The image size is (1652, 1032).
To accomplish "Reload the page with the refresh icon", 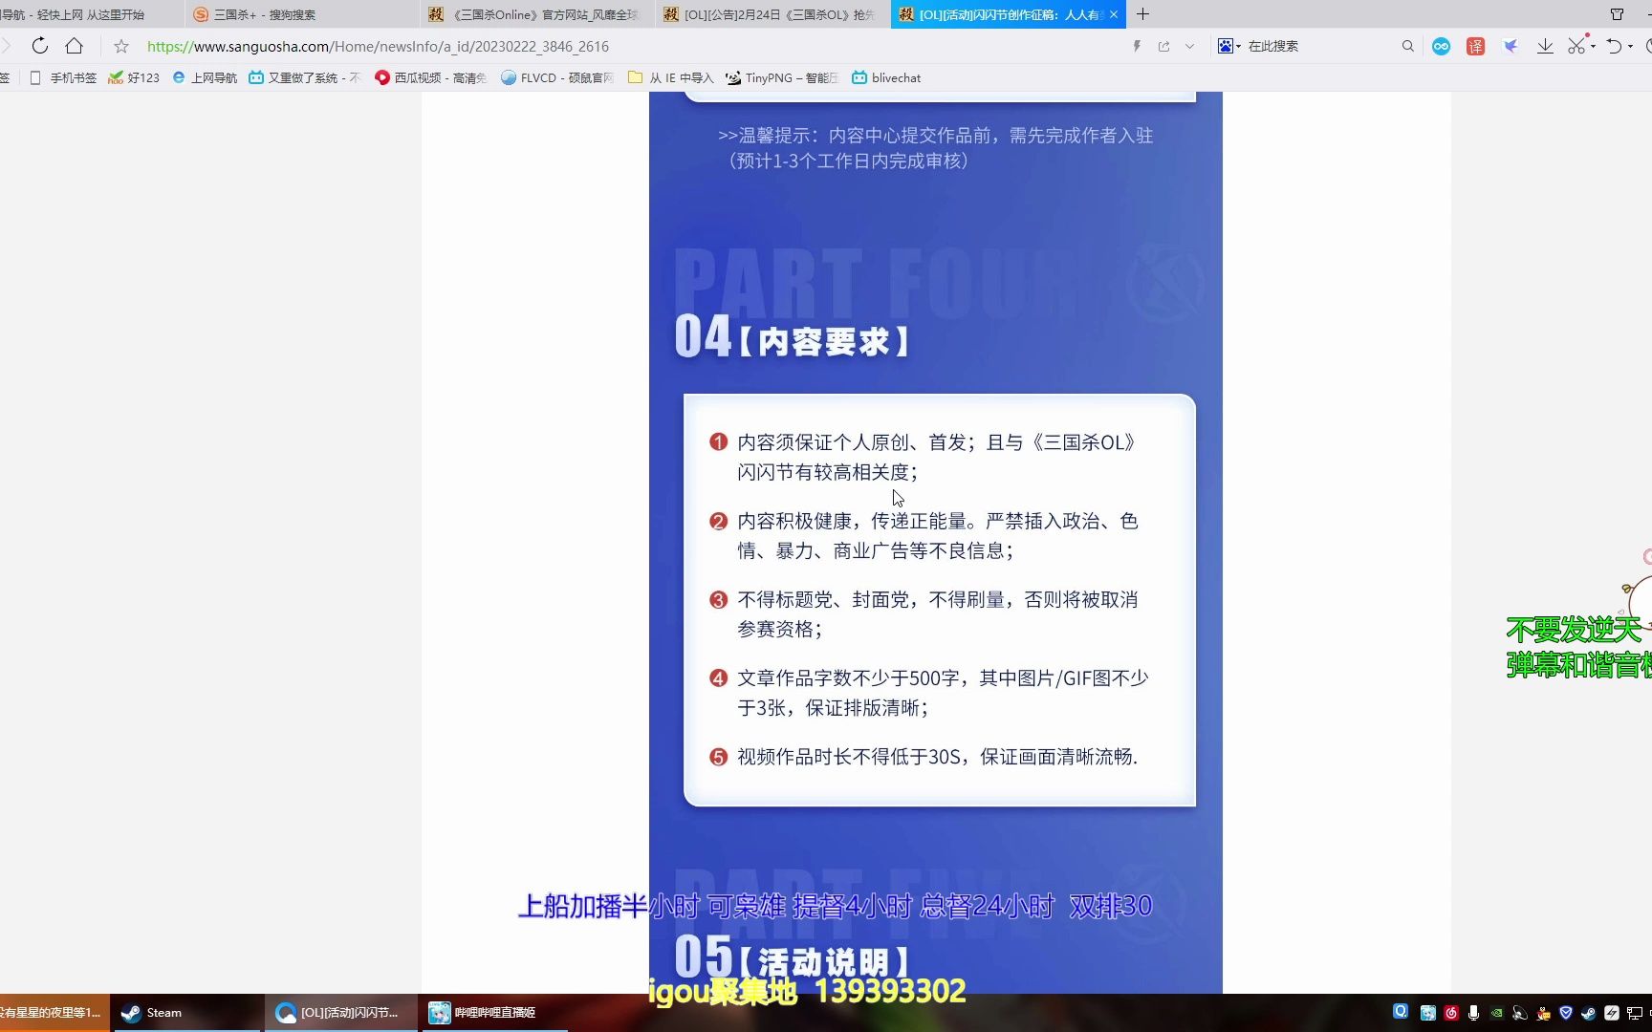I will (x=39, y=46).
